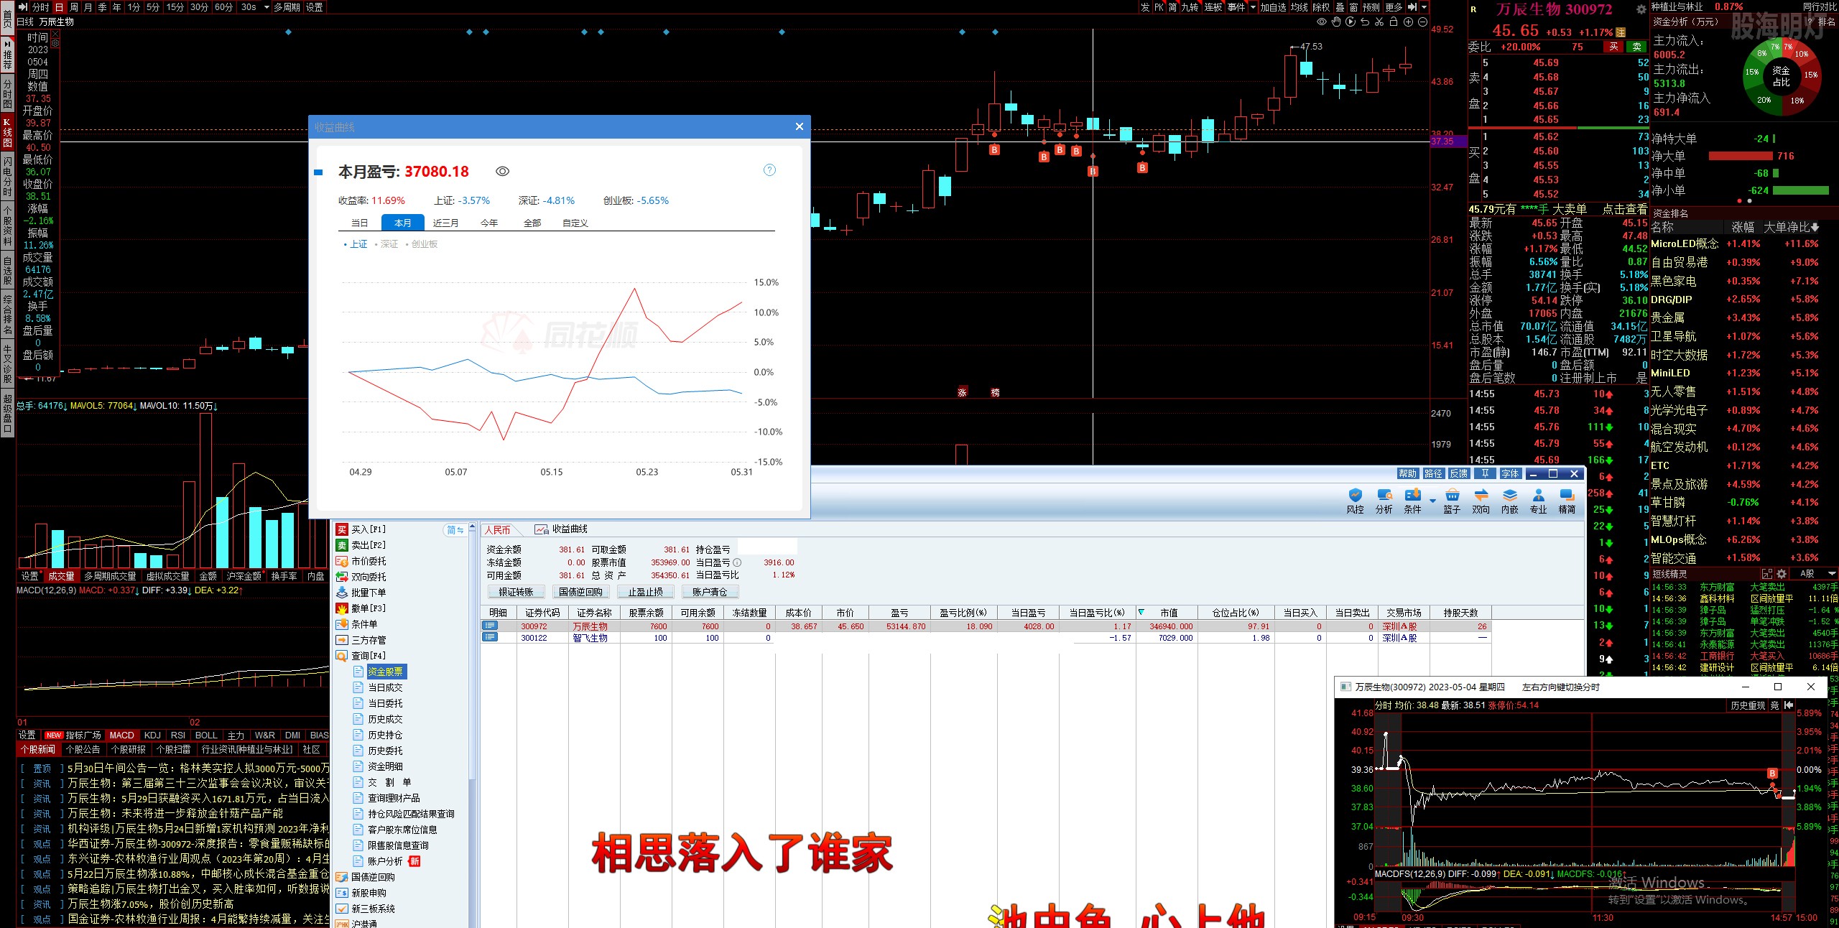The height and width of the screenshot is (928, 1839).
Task: Open the 多周期 multi-period view
Action: coord(287,7)
